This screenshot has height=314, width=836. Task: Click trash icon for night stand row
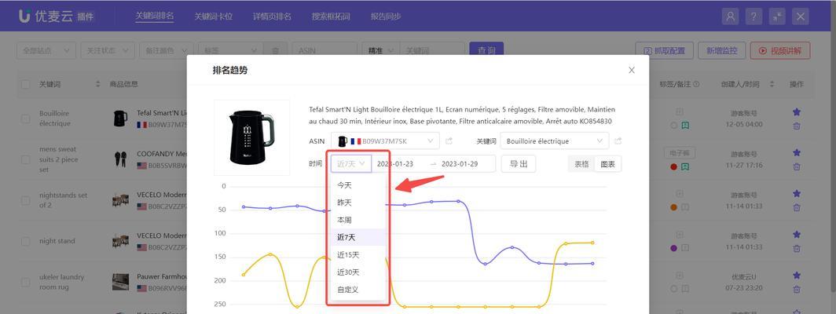pyautogui.click(x=797, y=248)
